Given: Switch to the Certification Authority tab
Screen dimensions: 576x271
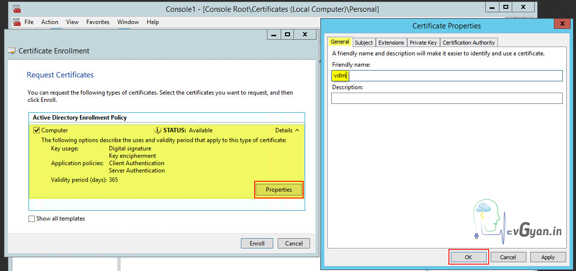Looking at the screenshot, I should (x=469, y=43).
